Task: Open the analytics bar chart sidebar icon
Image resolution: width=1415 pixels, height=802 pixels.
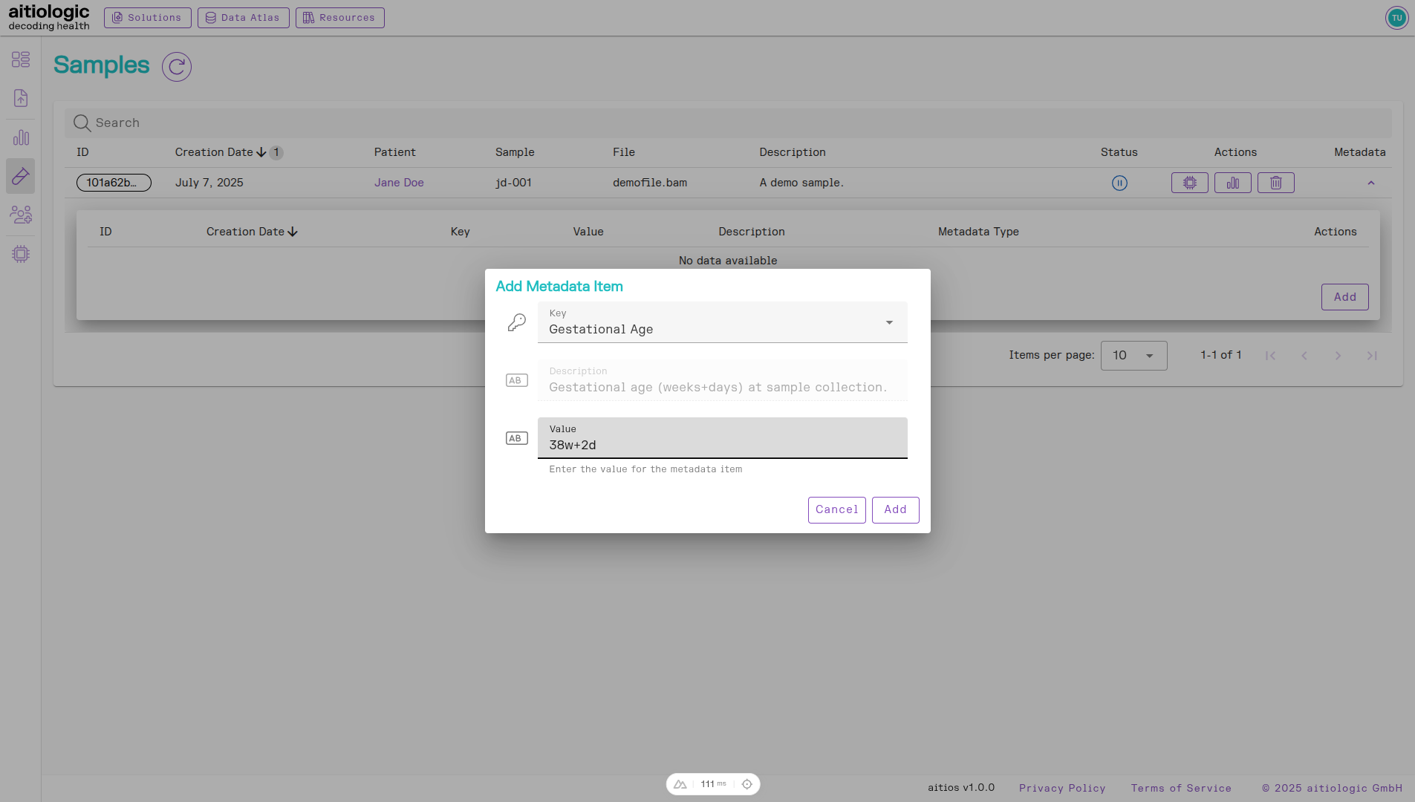Action: (x=20, y=137)
